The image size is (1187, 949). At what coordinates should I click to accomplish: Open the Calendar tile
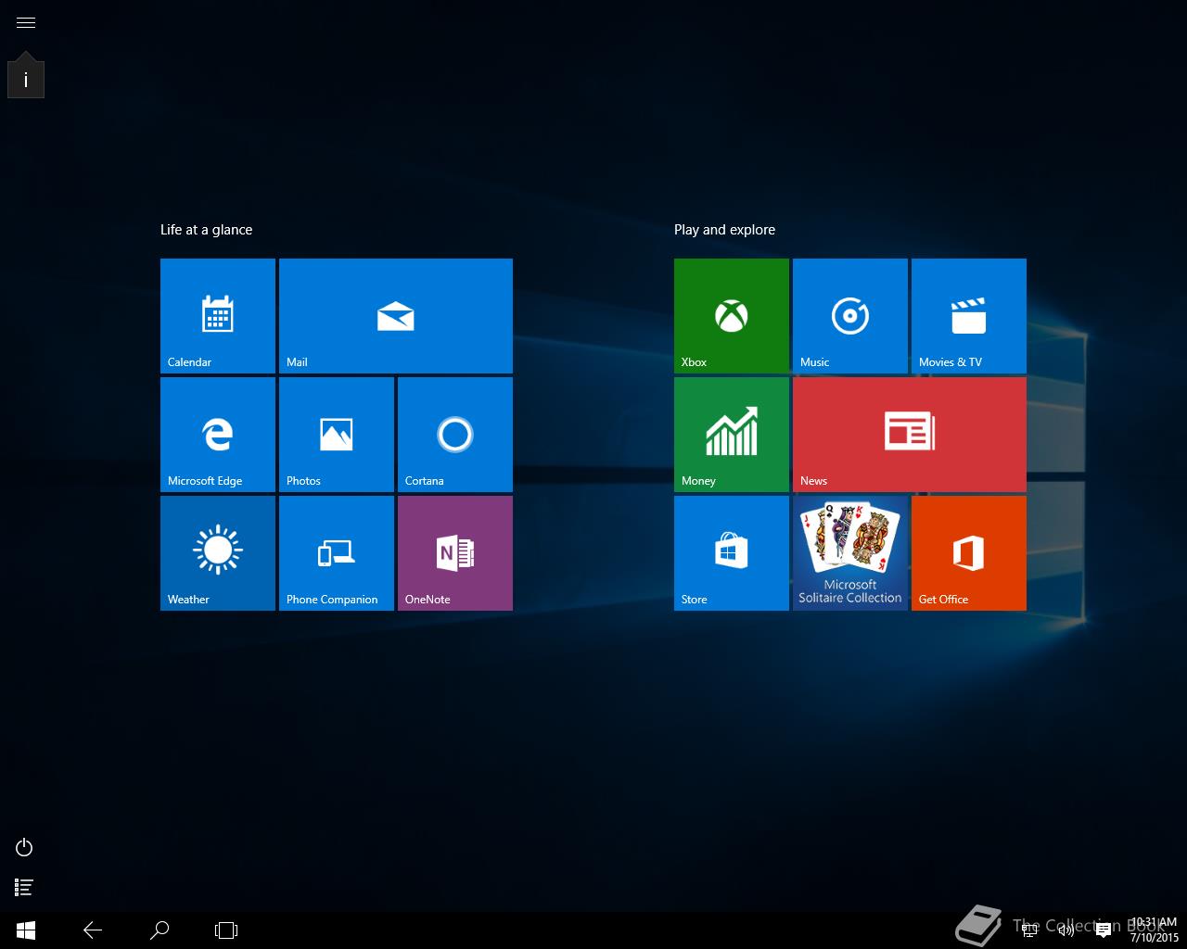[218, 316]
